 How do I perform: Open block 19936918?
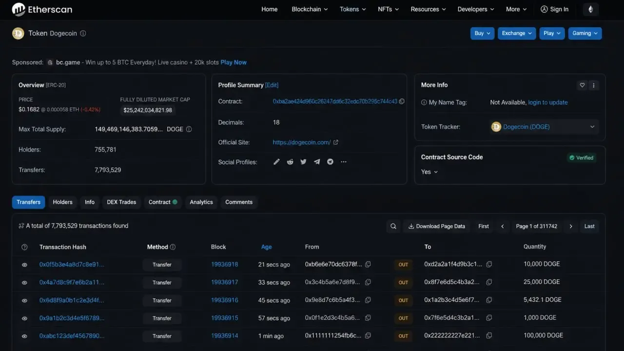coord(225,264)
